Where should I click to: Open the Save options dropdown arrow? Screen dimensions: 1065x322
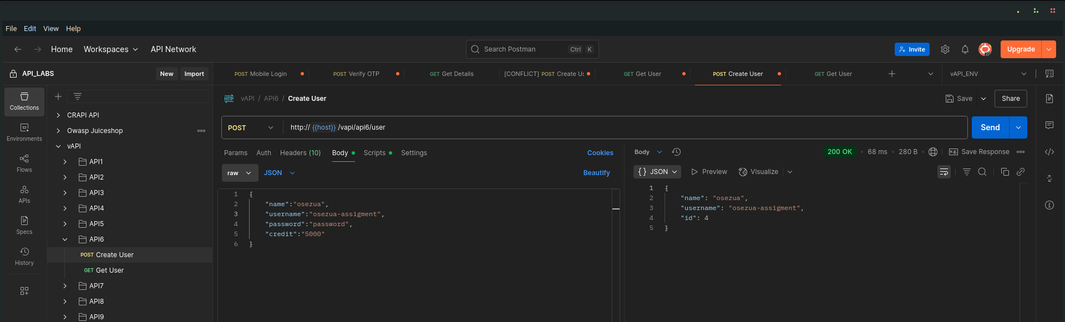pyautogui.click(x=983, y=99)
